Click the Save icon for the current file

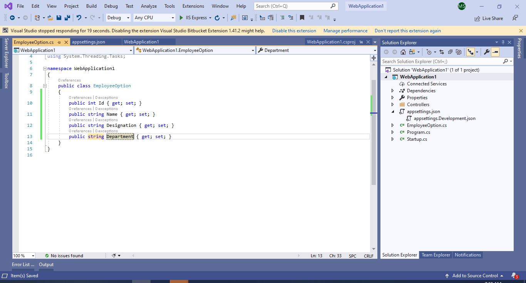click(59, 18)
